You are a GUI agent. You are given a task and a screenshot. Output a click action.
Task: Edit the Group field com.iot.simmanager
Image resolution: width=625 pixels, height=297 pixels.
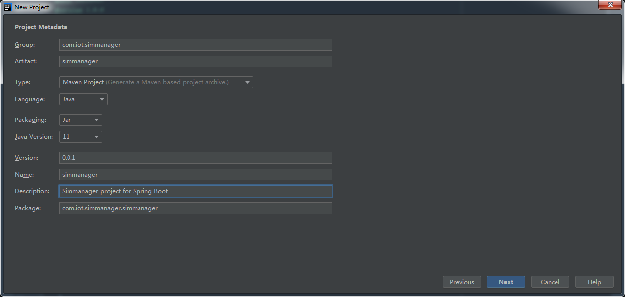click(x=196, y=45)
